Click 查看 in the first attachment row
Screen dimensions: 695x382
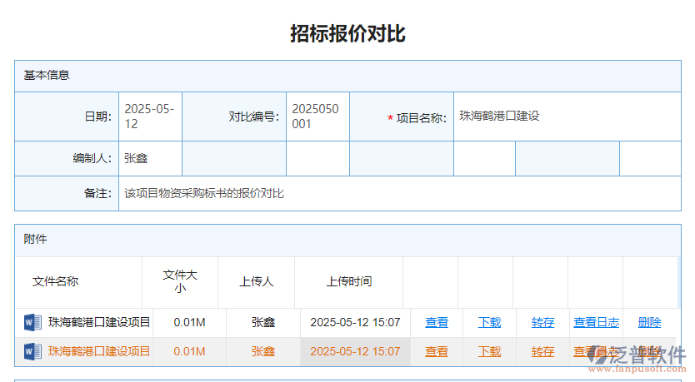tap(437, 322)
